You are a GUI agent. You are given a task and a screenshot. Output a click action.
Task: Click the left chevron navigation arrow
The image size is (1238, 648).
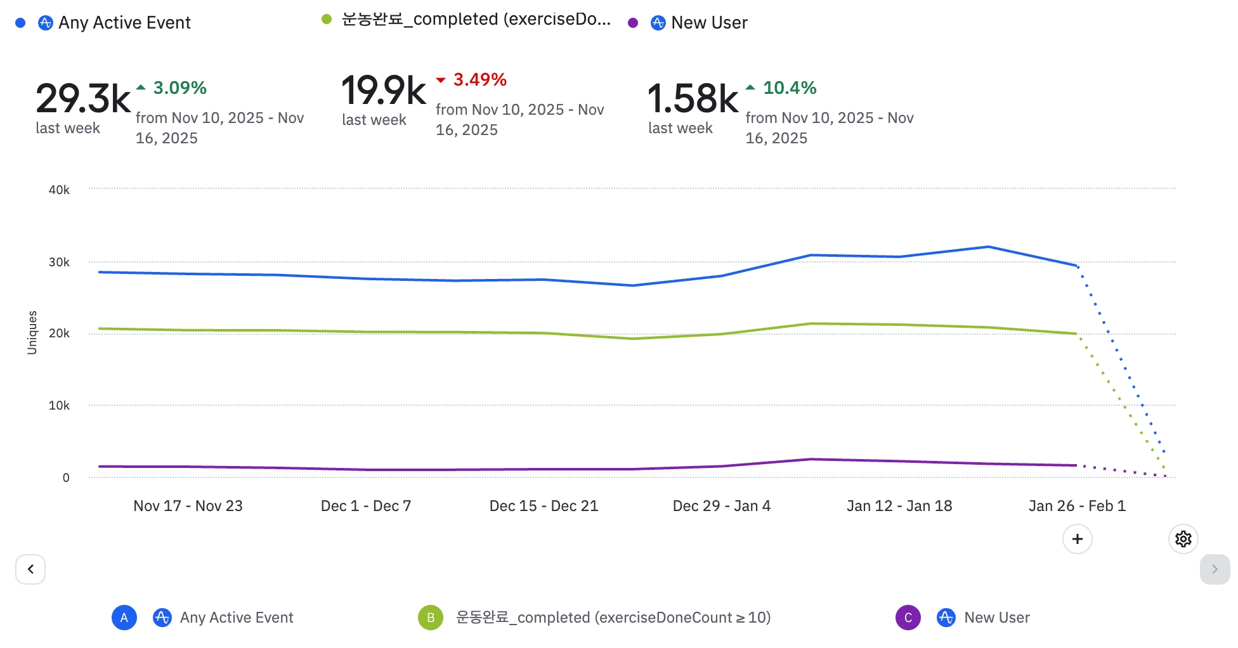click(30, 569)
